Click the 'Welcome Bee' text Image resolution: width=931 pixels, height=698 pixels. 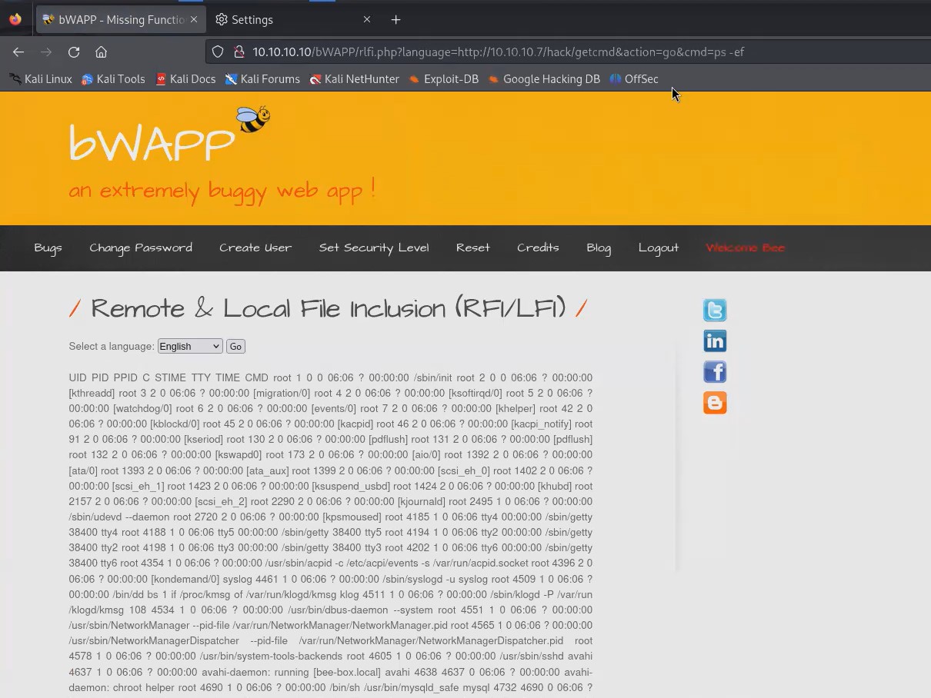click(746, 248)
